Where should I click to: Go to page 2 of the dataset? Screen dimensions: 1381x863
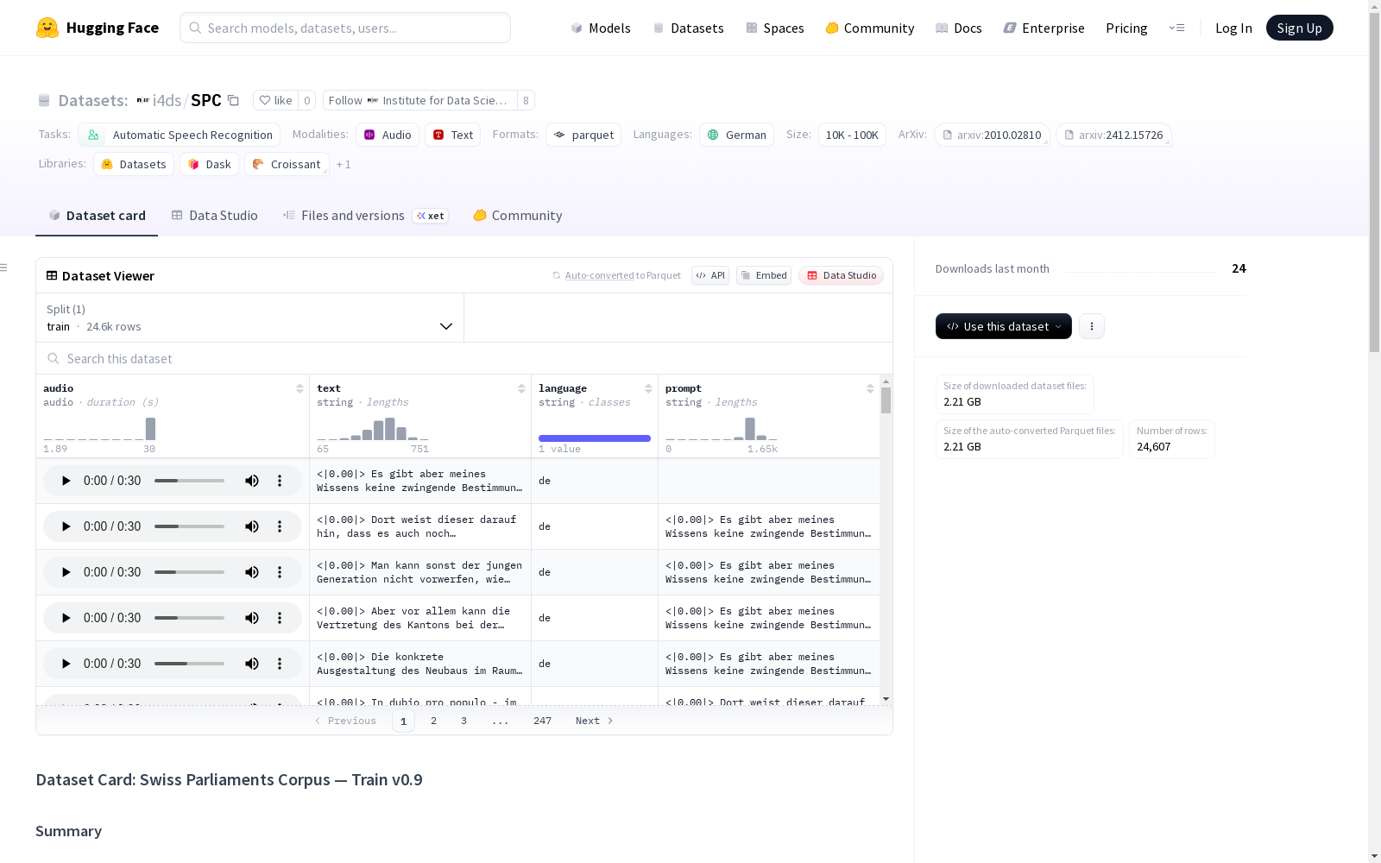[x=433, y=721]
